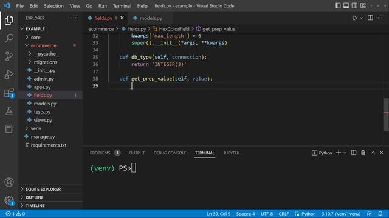Close the fields.py tab

click(122, 18)
